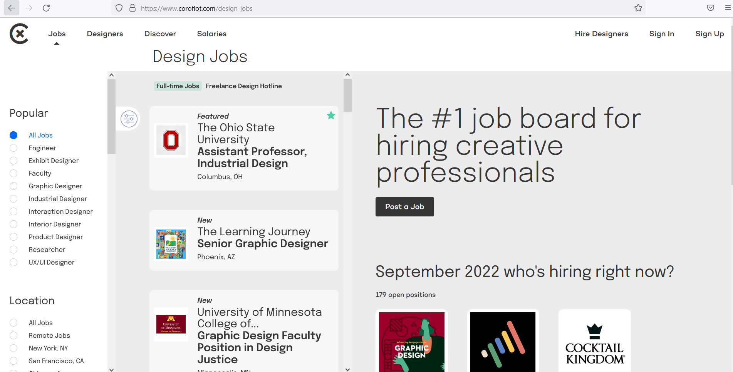Viewport: 733px width, 372px height.
Task: Select the UX/UI Designer radio button
Action: (x=13, y=262)
